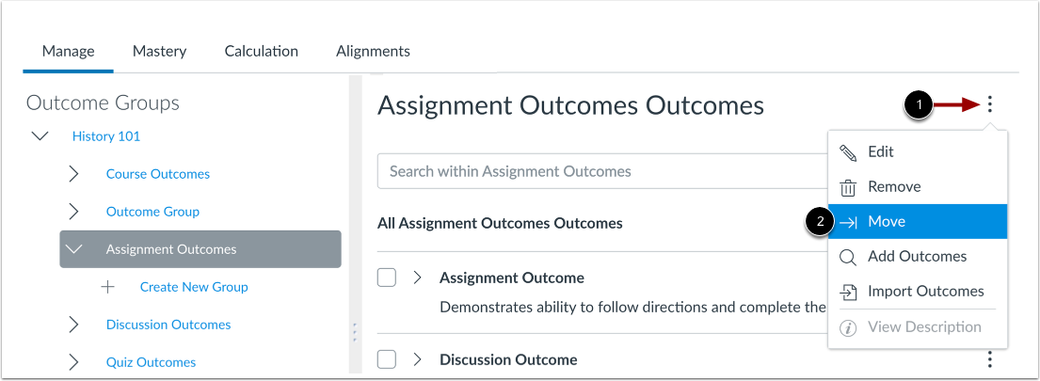This screenshot has height=381, width=1040.
Task: Check the Assignment Outcome checkbox
Action: point(386,278)
